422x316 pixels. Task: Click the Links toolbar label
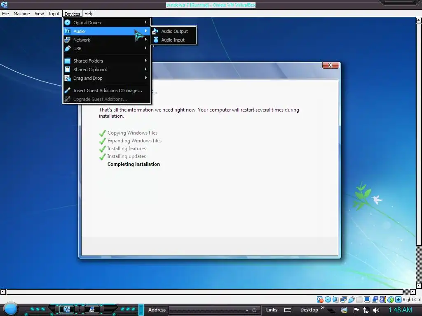click(x=272, y=310)
